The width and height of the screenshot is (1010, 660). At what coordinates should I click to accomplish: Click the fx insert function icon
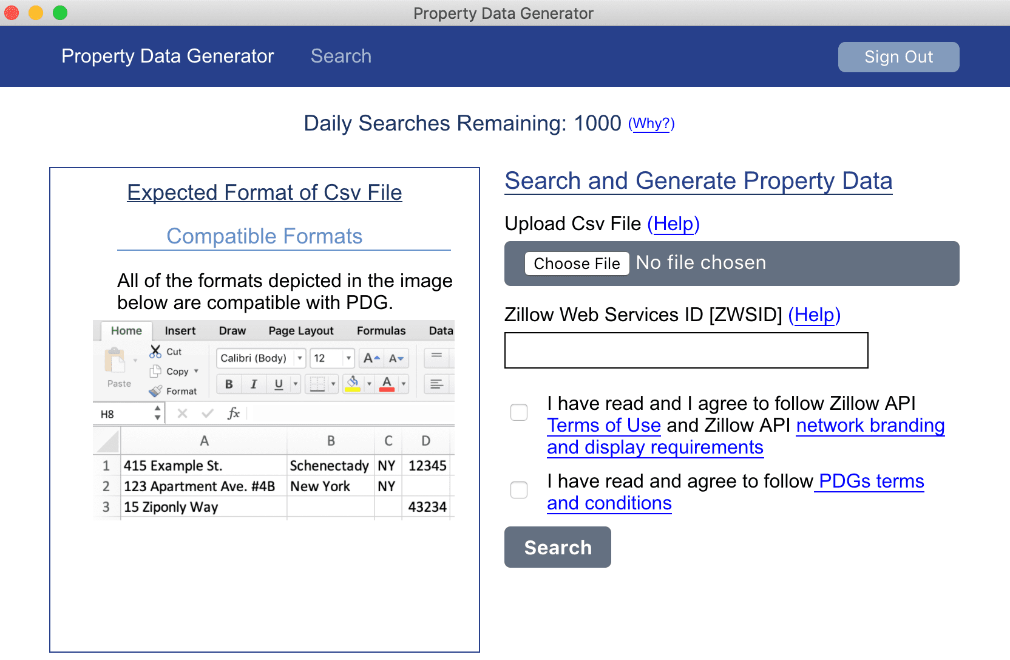coord(234,413)
